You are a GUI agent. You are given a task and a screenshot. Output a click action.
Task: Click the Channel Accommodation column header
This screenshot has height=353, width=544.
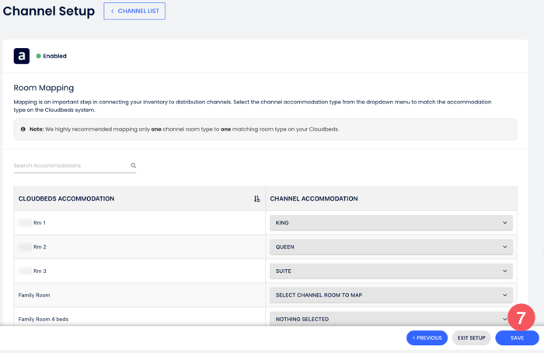[x=314, y=199]
